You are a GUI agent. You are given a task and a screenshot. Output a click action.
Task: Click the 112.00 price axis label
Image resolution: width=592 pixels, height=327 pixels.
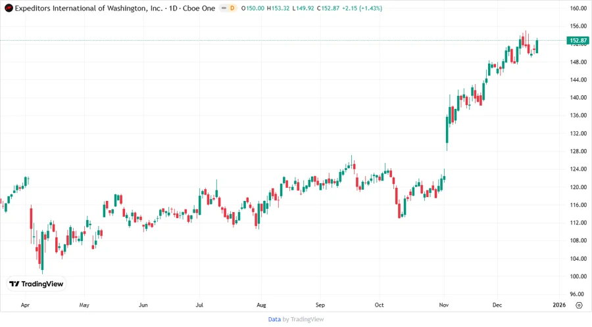[x=578, y=223]
